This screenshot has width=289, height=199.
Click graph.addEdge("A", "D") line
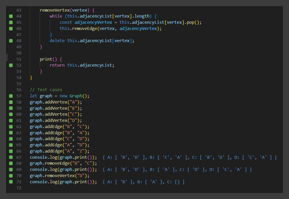point(60,145)
